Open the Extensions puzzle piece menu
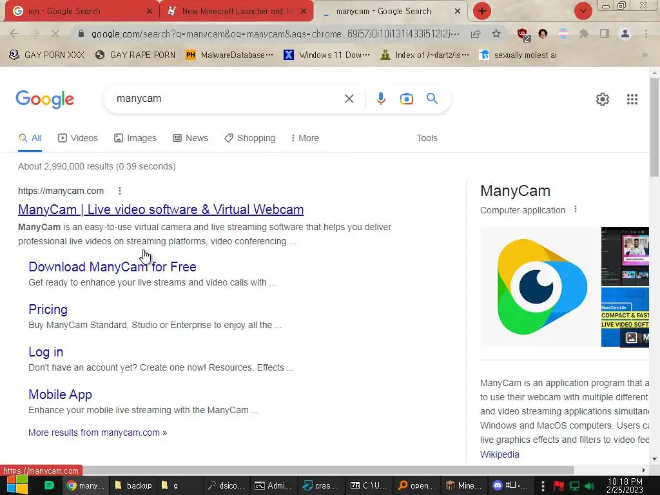 click(x=583, y=34)
